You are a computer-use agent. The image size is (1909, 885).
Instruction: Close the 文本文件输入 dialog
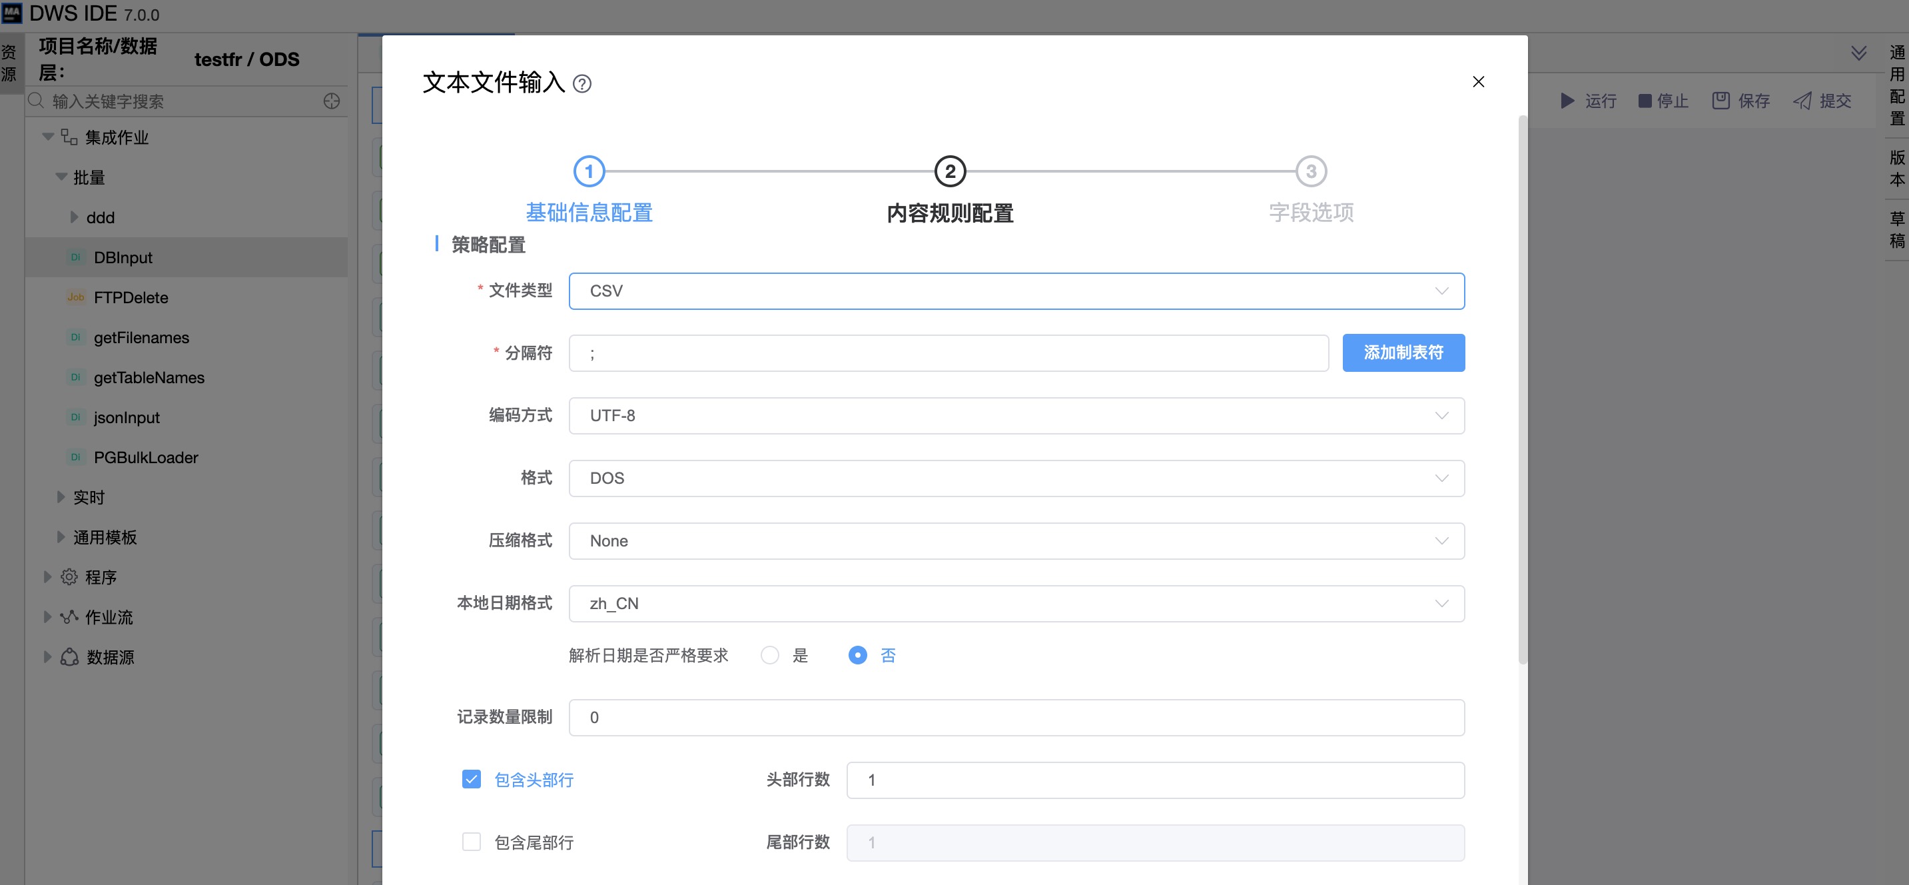click(1477, 82)
